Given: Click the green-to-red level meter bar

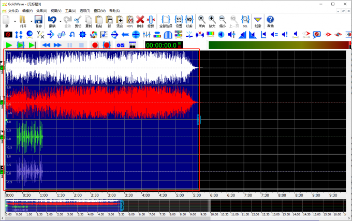Looking at the screenshot, I should [278, 45].
